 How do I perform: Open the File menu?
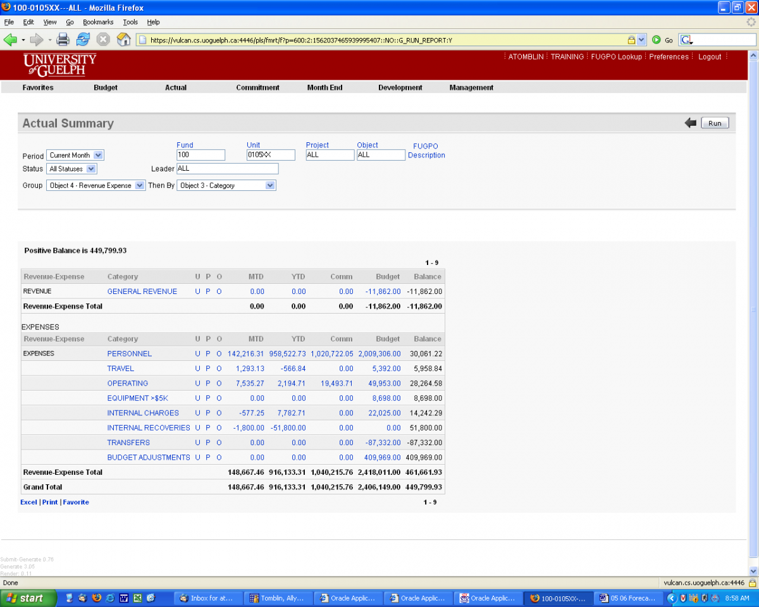[9, 22]
